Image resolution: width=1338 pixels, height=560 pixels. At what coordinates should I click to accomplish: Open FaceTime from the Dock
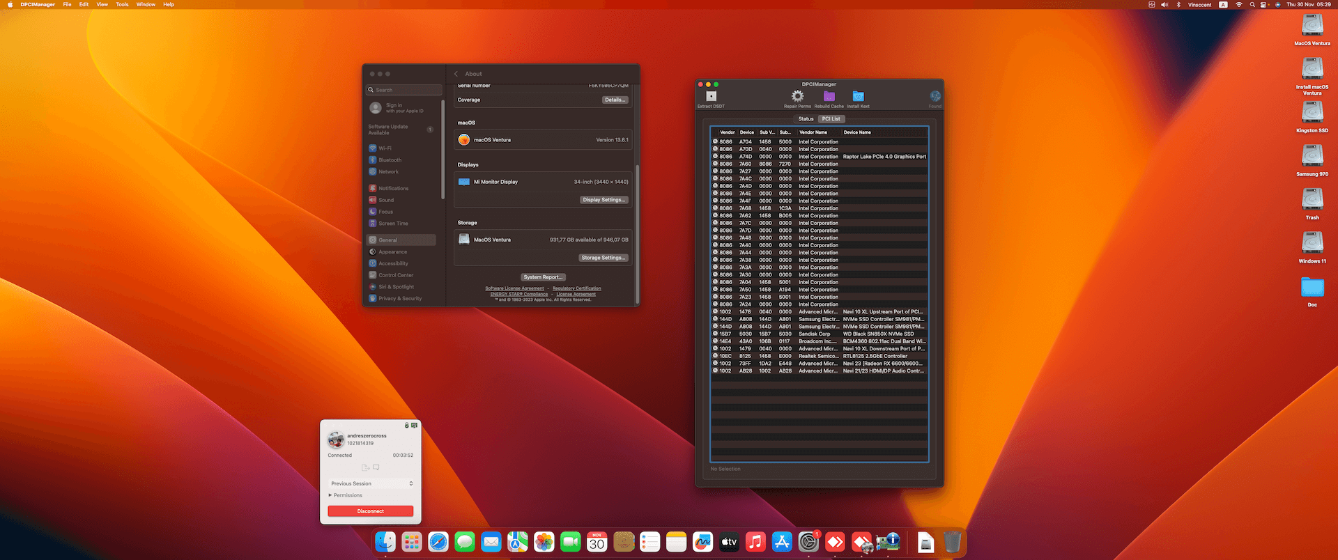pos(571,542)
